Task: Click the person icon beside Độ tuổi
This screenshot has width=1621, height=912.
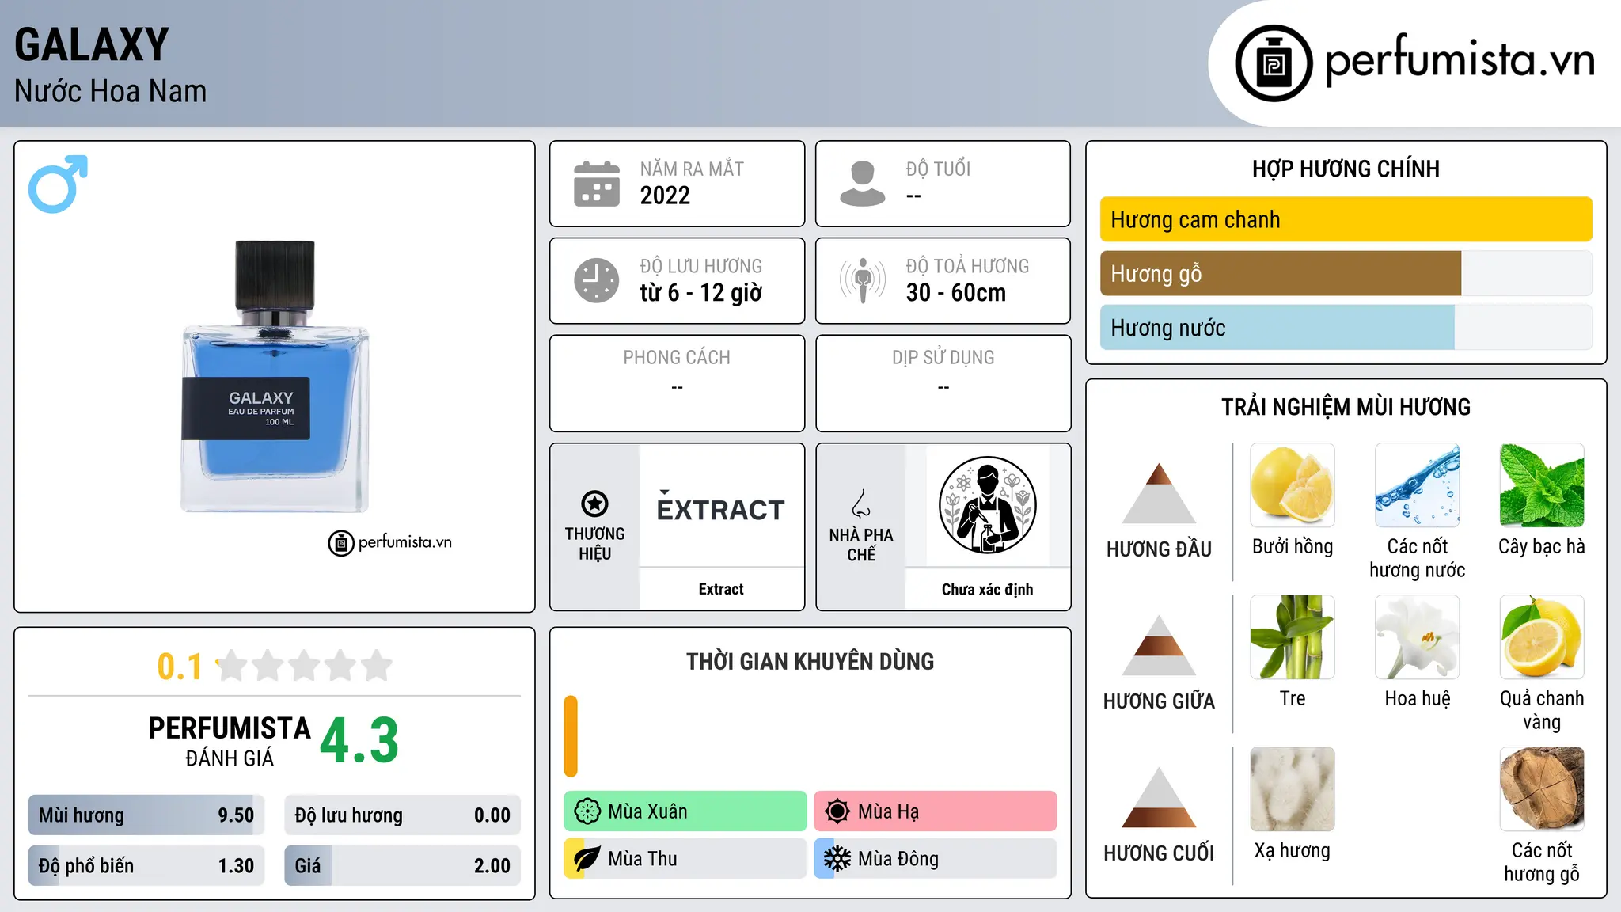Action: (862, 184)
